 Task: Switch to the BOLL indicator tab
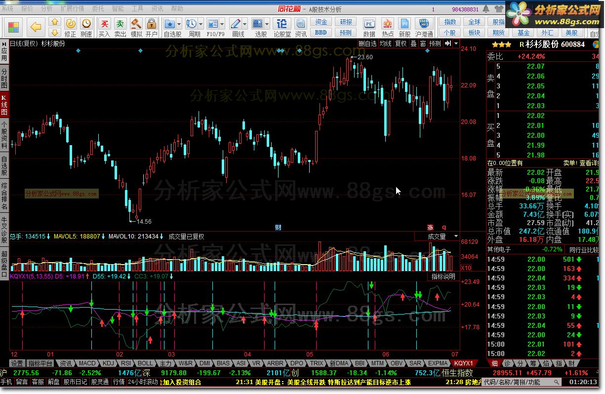click(x=146, y=363)
